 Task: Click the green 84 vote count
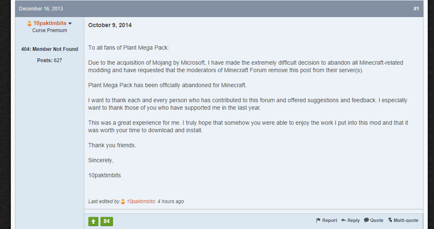click(x=107, y=221)
